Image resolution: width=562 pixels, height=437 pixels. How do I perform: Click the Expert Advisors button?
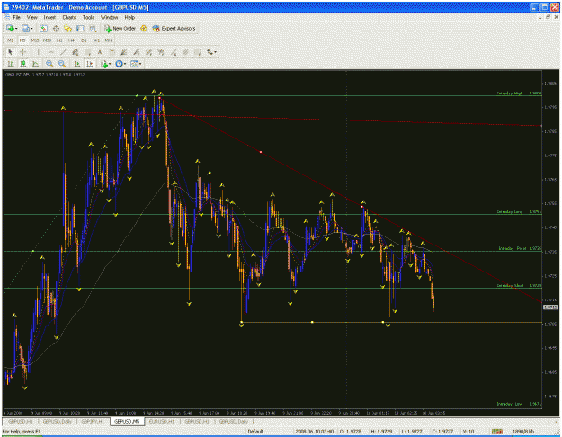click(174, 28)
